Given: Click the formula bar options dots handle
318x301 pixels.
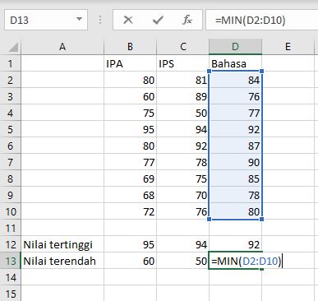Looking at the screenshot, I should 100,20.
